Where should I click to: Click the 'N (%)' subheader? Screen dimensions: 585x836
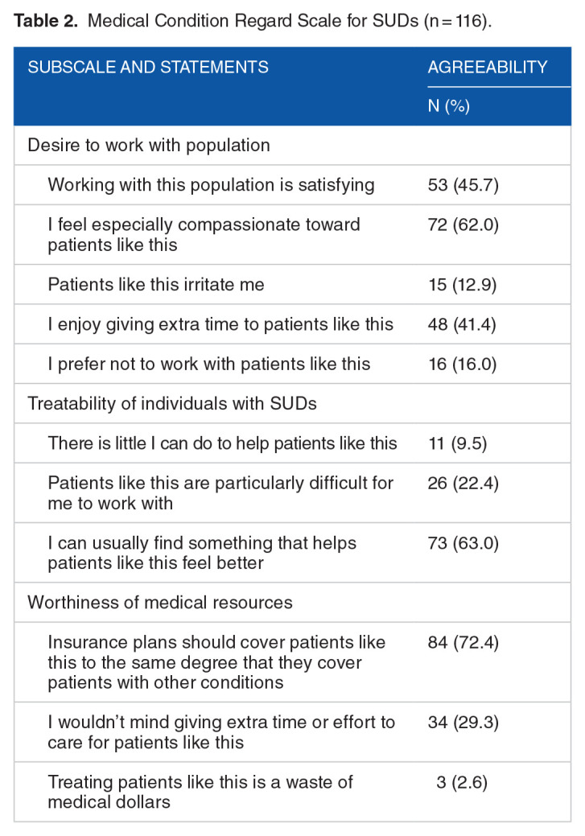click(x=448, y=106)
